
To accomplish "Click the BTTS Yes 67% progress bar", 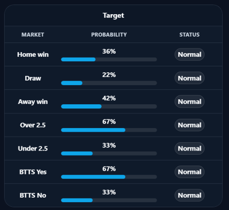I will (109, 177).
